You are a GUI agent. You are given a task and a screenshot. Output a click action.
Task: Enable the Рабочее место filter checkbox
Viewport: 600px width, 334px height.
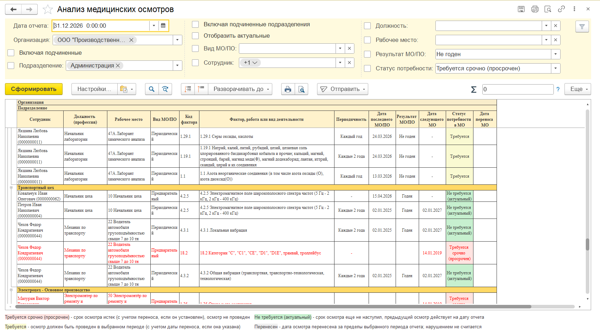(368, 40)
